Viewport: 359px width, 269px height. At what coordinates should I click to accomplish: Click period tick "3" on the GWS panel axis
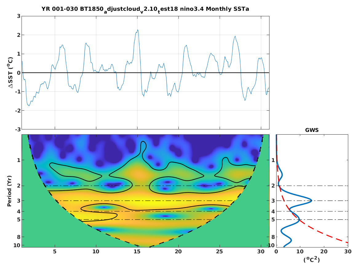(x=273, y=201)
